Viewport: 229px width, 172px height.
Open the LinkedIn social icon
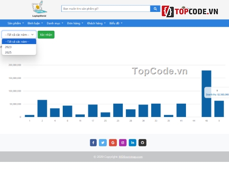(132, 143)
